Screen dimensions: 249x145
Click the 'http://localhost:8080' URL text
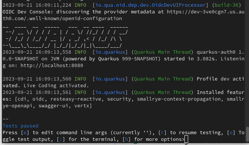52,66
